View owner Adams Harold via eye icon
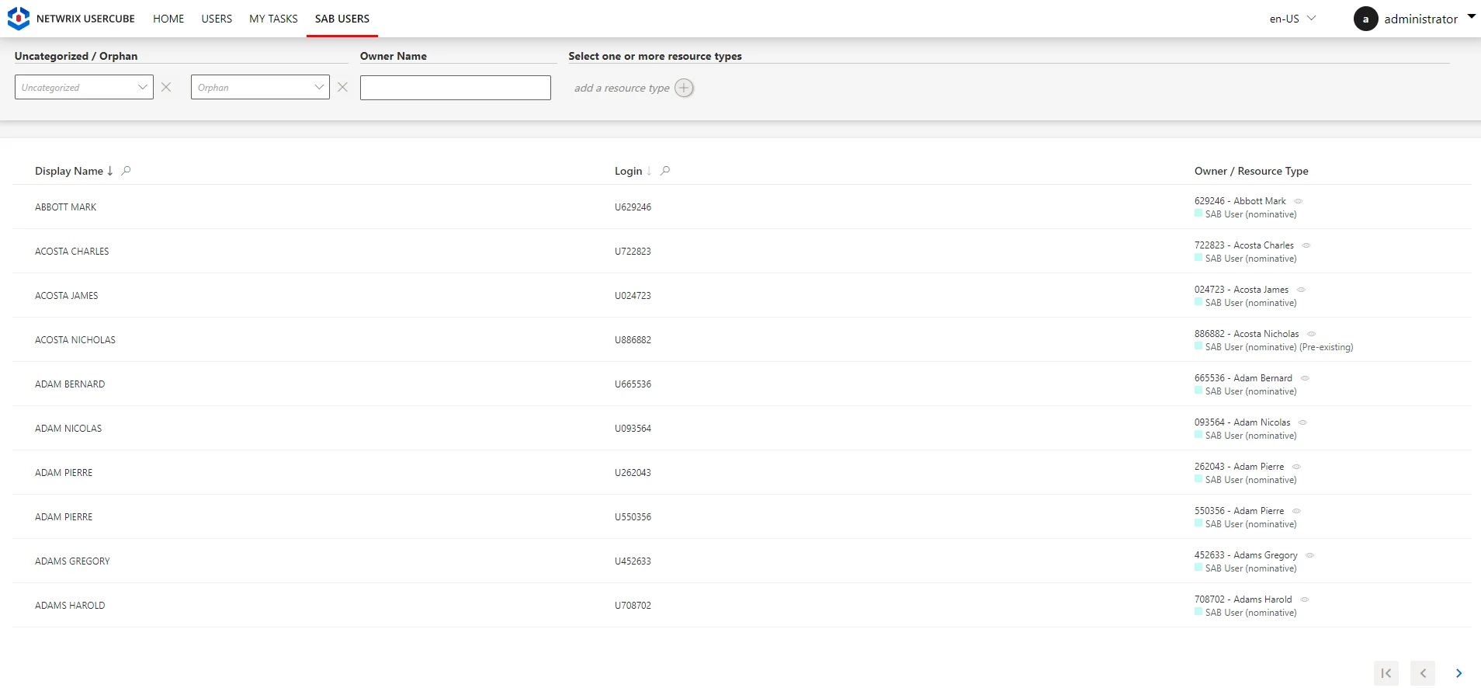1481x688 pixels. [1305, 599]
